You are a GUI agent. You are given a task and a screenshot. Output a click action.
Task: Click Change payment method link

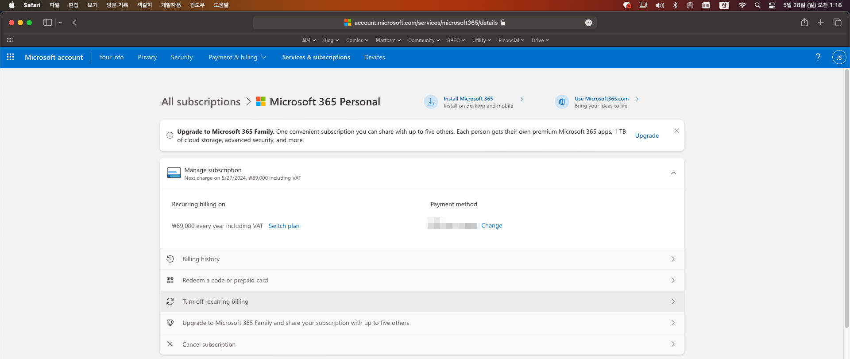click(491, 225)
